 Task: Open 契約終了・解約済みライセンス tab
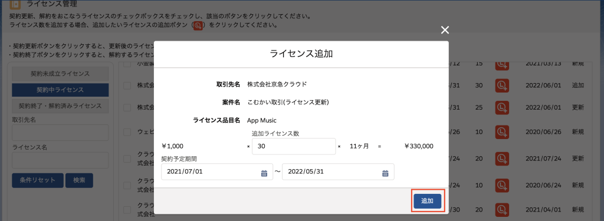point(60,106)
